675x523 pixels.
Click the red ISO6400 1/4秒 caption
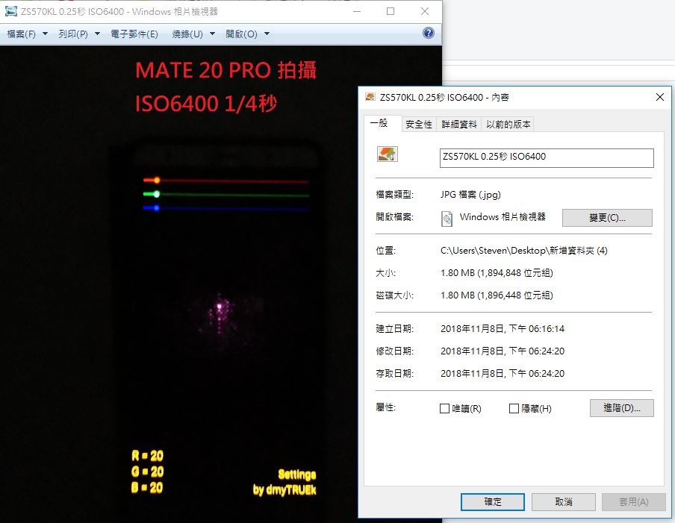(206, 103)
